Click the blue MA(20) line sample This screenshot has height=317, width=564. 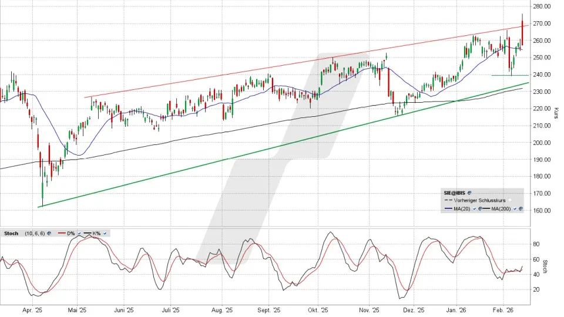click(x=448, y=209)
